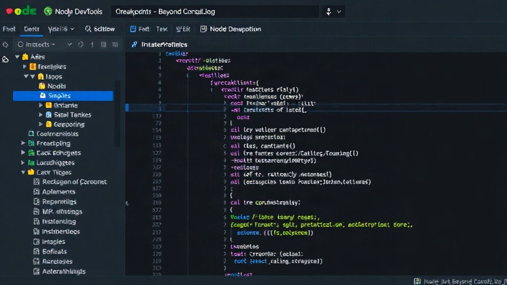Viewport: 507px width, 285px height.
Task: Switch to the Deait tab
Action: [31, 29]
